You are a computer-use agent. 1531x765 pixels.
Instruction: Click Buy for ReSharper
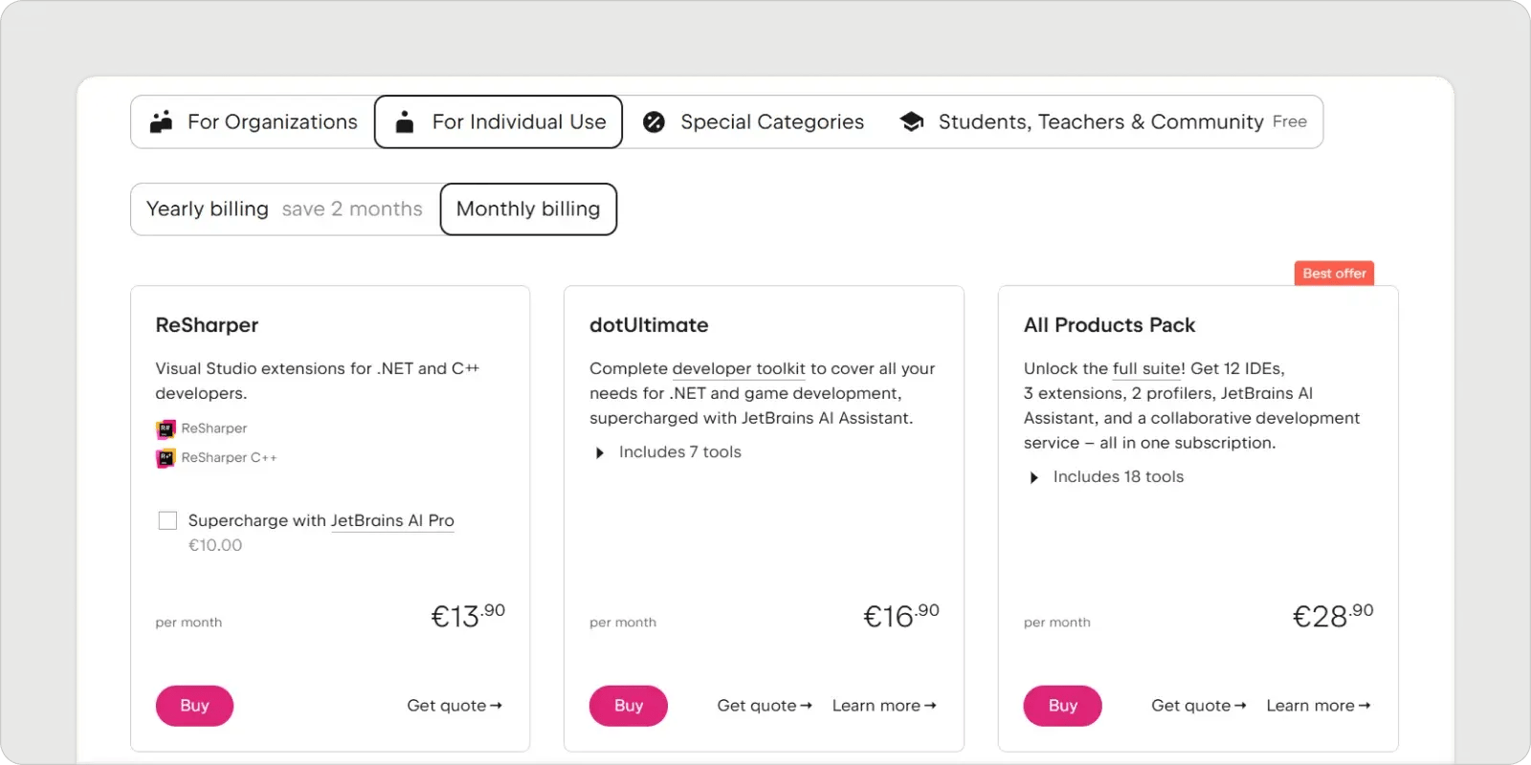[x=194, y=705]
